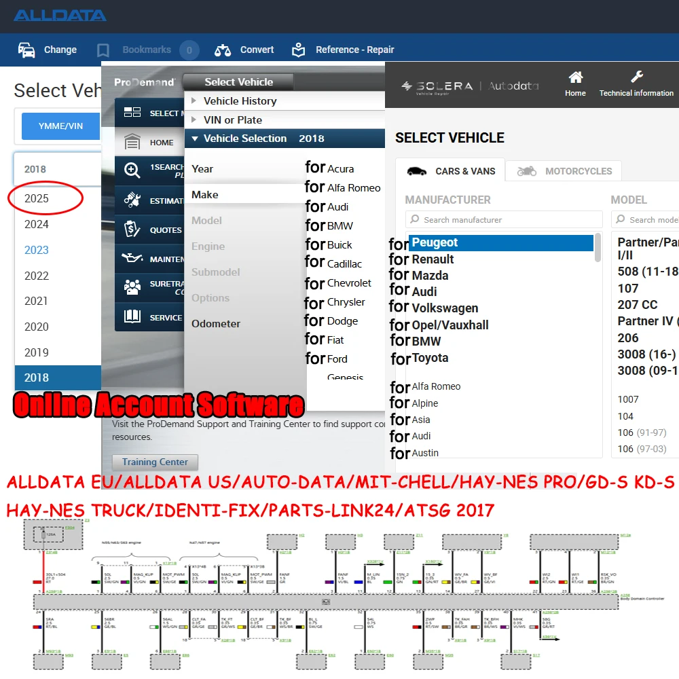Select year 2022 in ALLDATA list
The image size is (679, 679).
click(37, 276)
